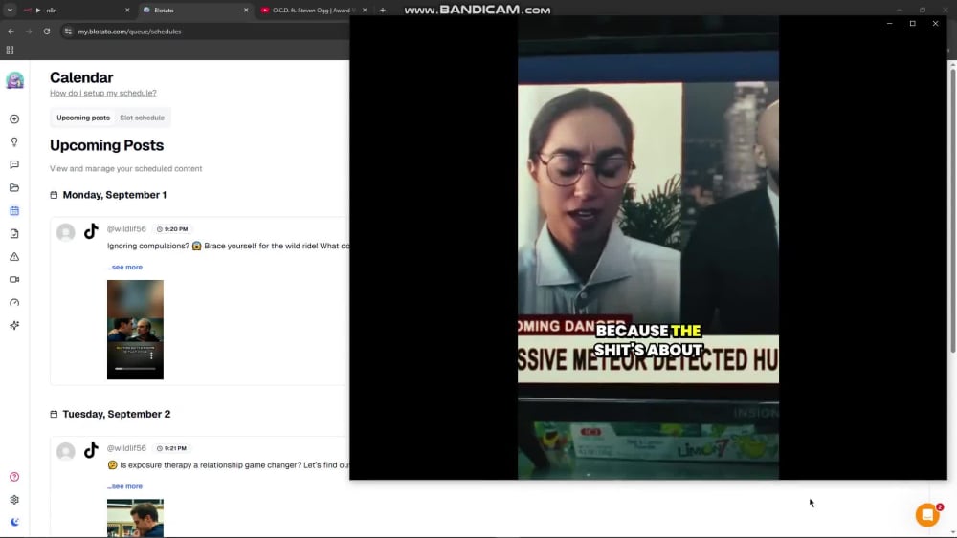This screenshot has width=957, height=538.
Task: Click the site info icon in address bar
Action: pos(68,32)
